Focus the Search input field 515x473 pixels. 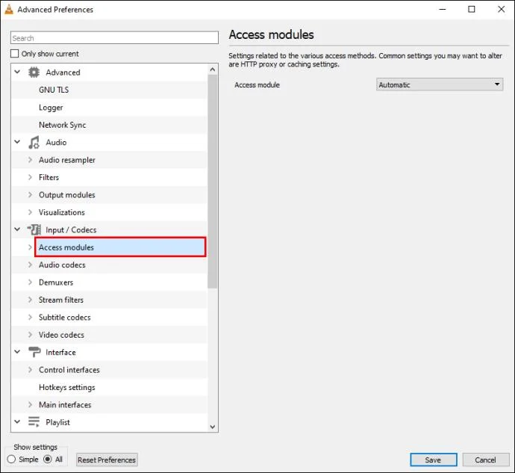pyautogui.click(x=114, y=38)
